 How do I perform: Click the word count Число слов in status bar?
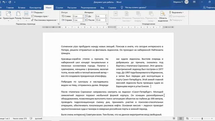click(20, 118)
